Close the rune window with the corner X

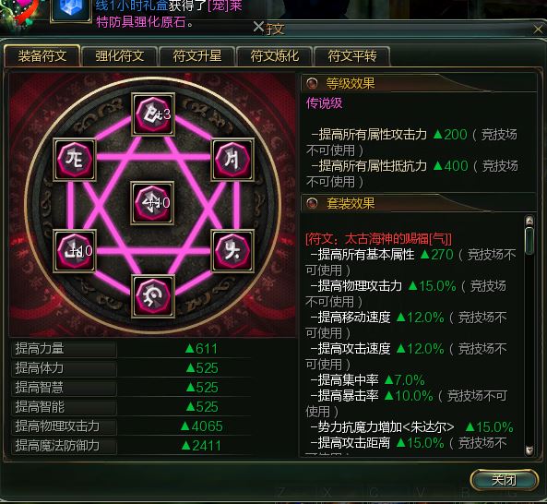pos(539,30)
